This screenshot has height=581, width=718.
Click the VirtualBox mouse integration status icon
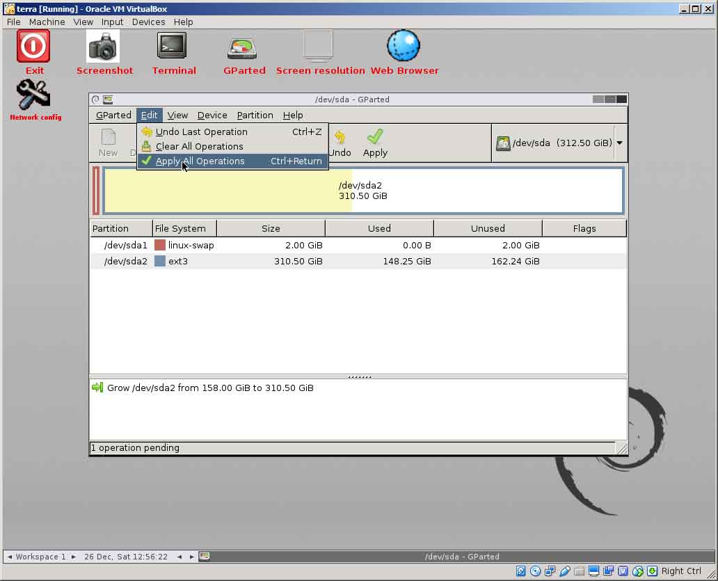pos(638,571)
